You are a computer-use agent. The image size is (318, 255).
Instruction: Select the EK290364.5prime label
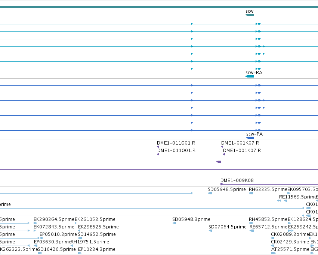coord(54,219)
